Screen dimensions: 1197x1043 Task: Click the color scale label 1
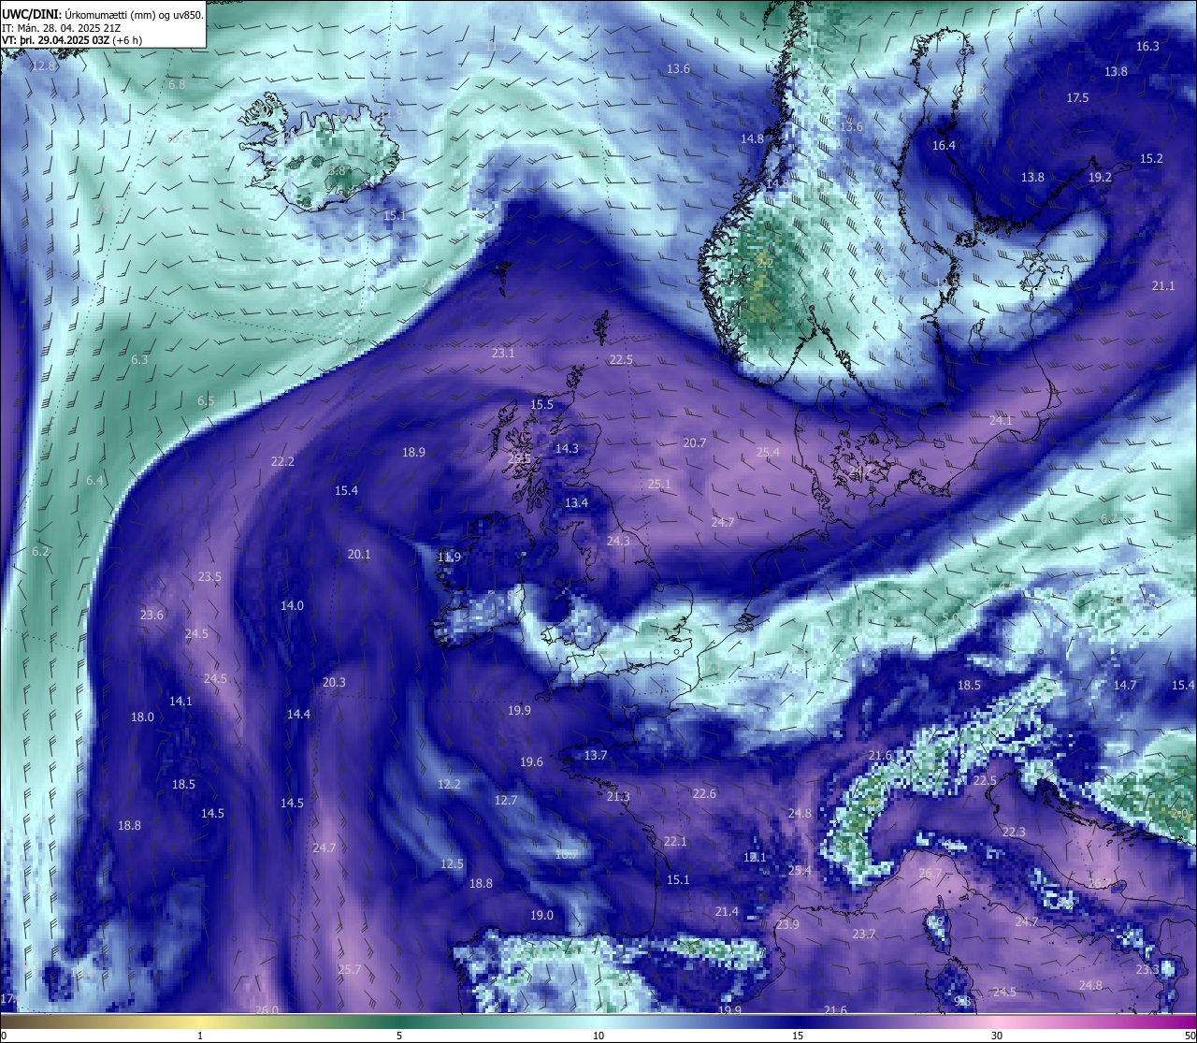[200, 1036]
